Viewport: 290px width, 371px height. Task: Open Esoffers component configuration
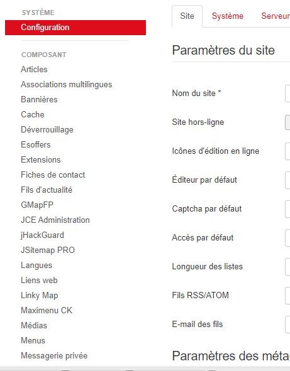(36, 144)
